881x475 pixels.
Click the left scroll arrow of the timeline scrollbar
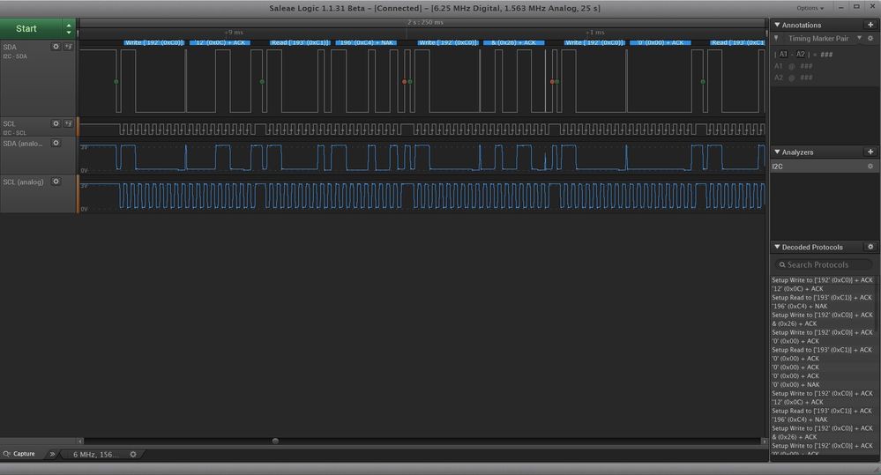point(80,442)
